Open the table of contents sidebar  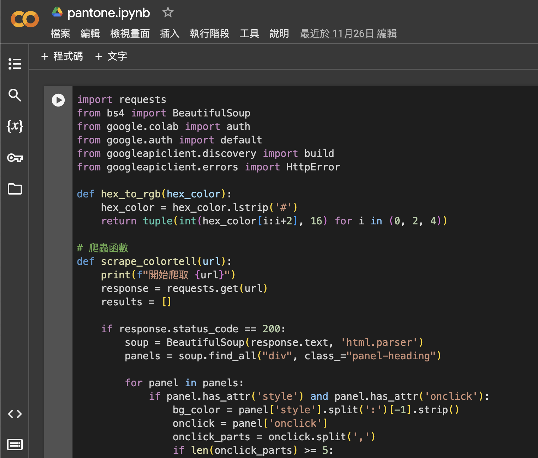tap(15, 64)
